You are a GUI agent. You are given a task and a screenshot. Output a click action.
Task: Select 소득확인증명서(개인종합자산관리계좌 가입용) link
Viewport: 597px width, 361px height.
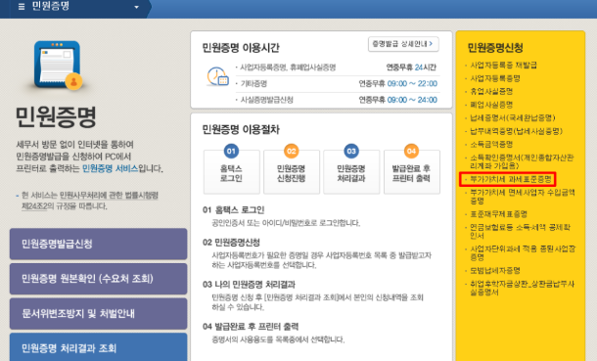[522, 161]
